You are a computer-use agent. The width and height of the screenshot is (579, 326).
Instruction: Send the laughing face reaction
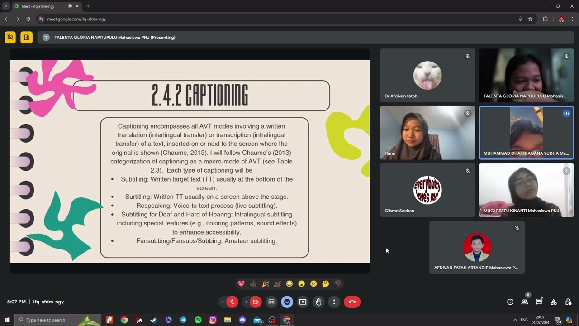click(x=289, y=284)
